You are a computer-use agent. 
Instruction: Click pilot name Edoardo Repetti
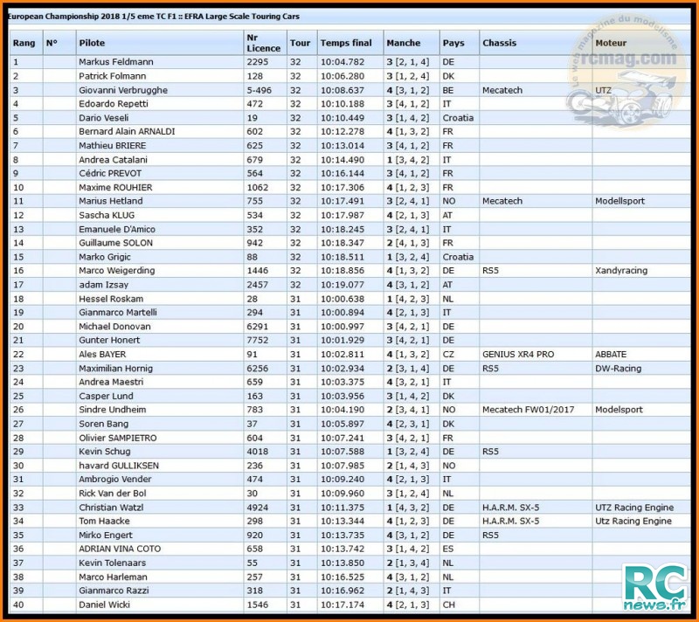click(x=114, y=104)
